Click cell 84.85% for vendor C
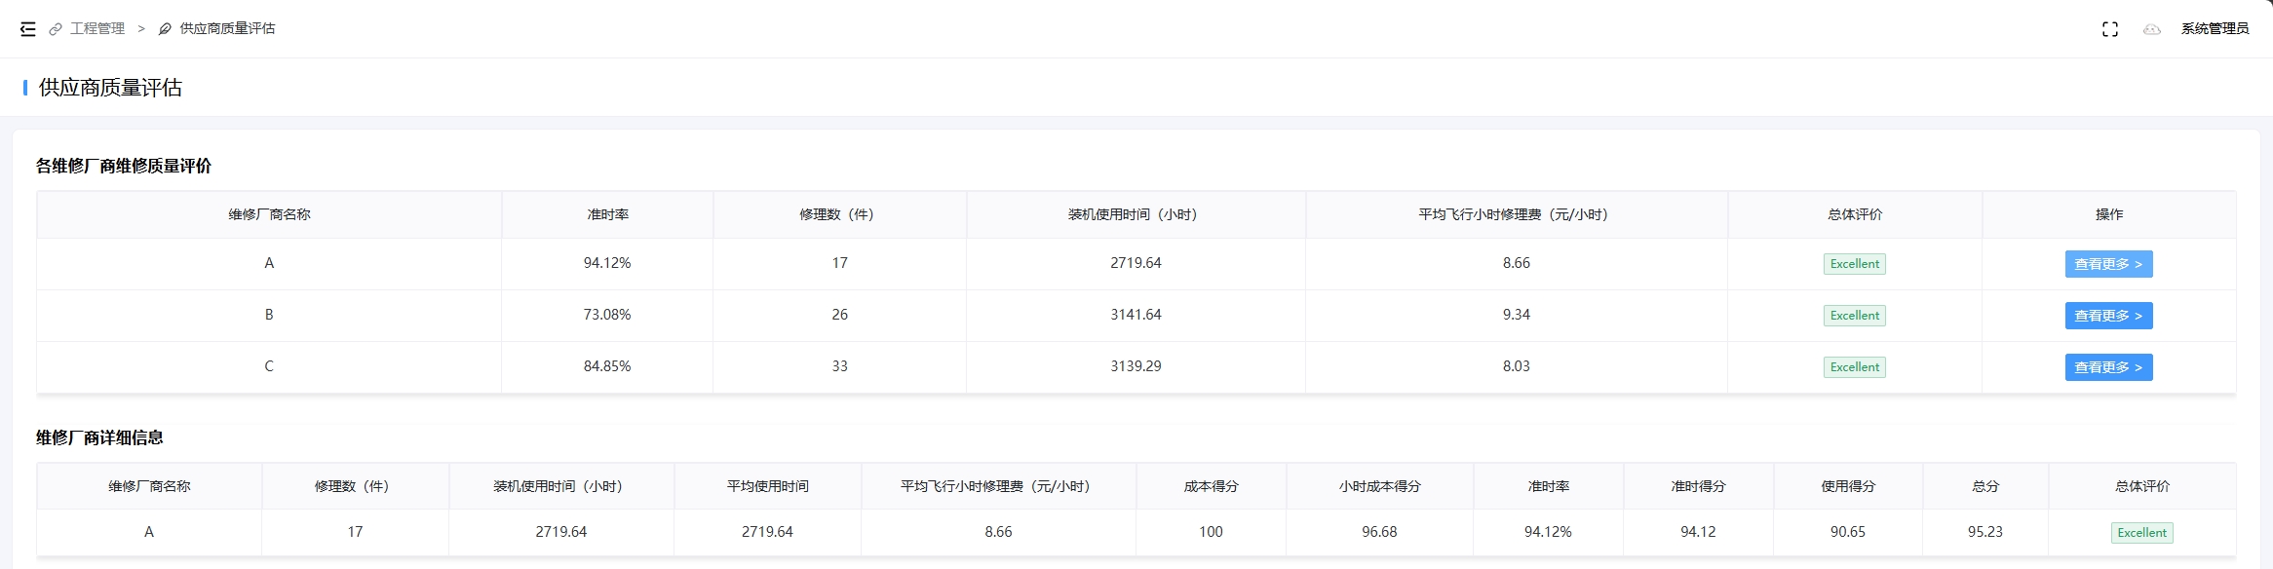The image size is (2273, 569). click(607, 366)
